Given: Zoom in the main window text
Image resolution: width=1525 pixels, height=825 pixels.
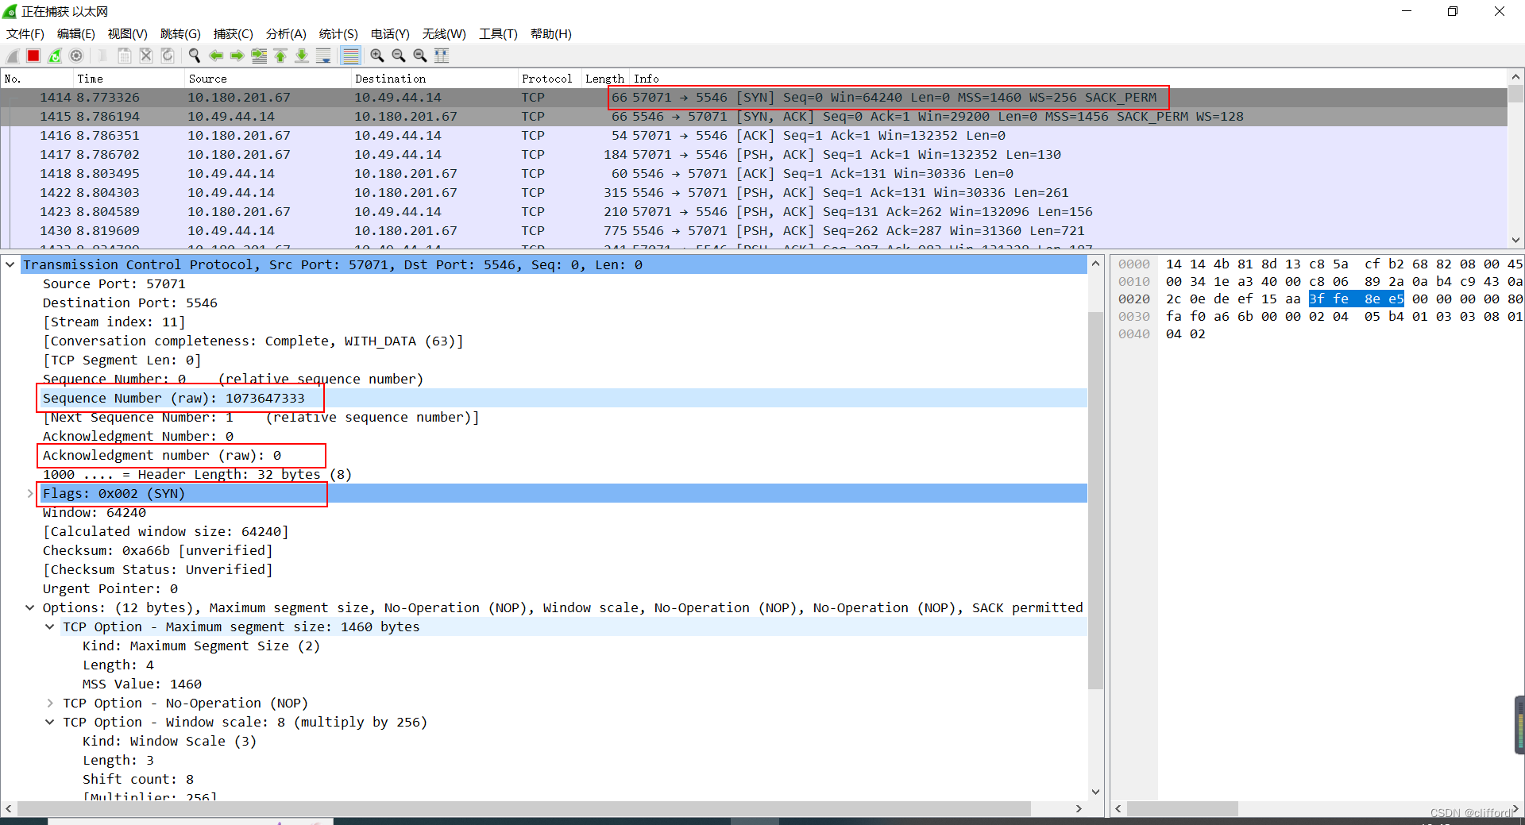Looking at the screenshot, I should tap(377, 56).
